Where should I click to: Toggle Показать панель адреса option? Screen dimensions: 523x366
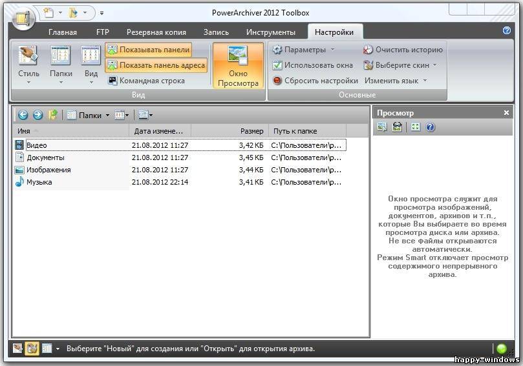(156, 65)
